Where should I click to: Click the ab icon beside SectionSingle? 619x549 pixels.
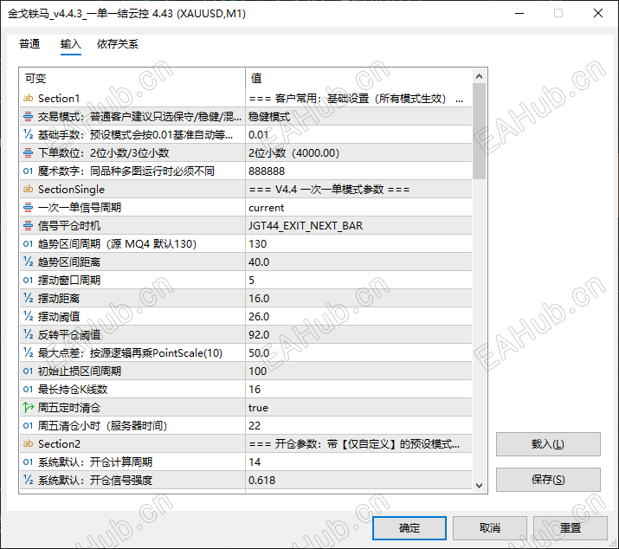click(28, 189)
